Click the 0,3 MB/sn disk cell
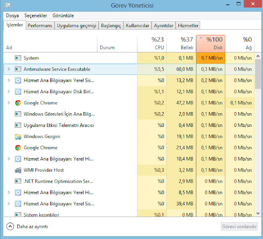 coord(211,69)
